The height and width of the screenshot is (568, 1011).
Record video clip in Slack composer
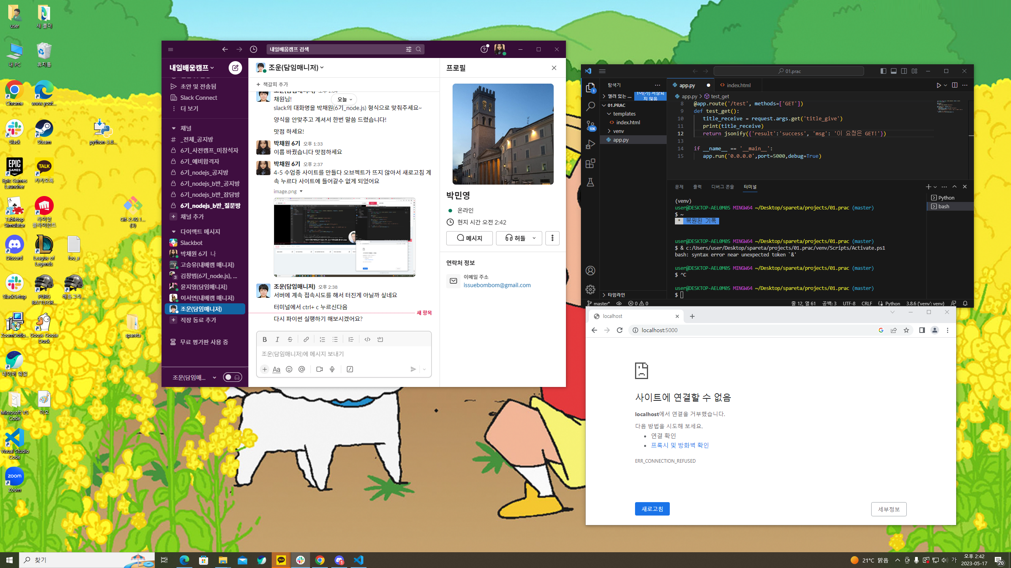tap(319, 369)
